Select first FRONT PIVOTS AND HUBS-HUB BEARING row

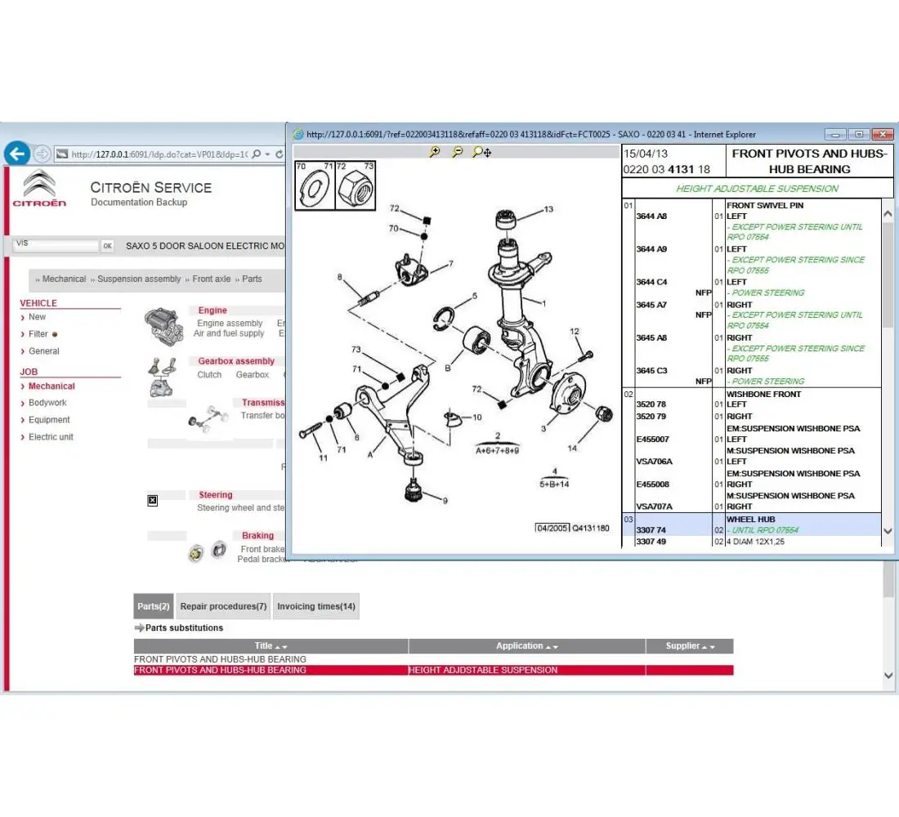coord(433,659)
